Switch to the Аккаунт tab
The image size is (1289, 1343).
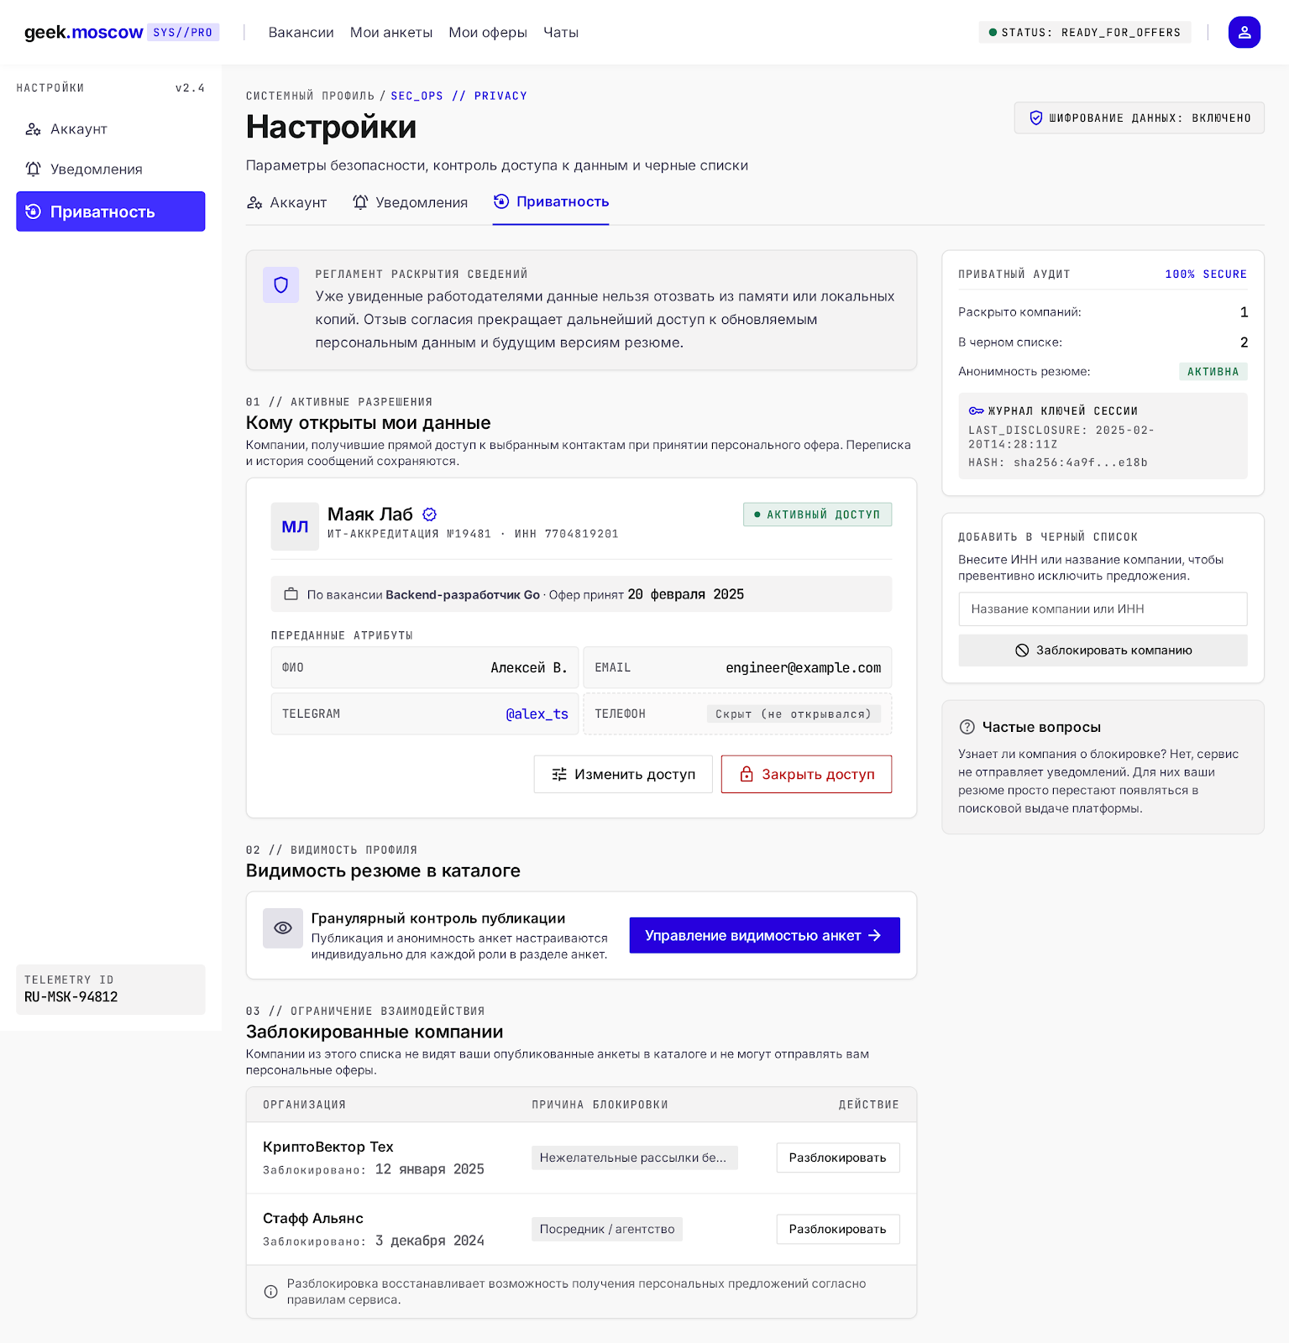pos(286,202)
